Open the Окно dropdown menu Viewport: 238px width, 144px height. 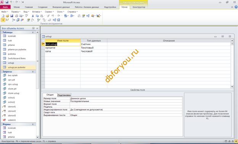coord(61,12)
